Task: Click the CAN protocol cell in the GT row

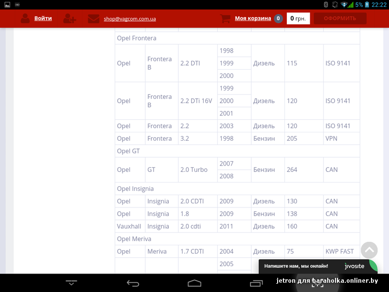Action: click(x=342, y=170)
